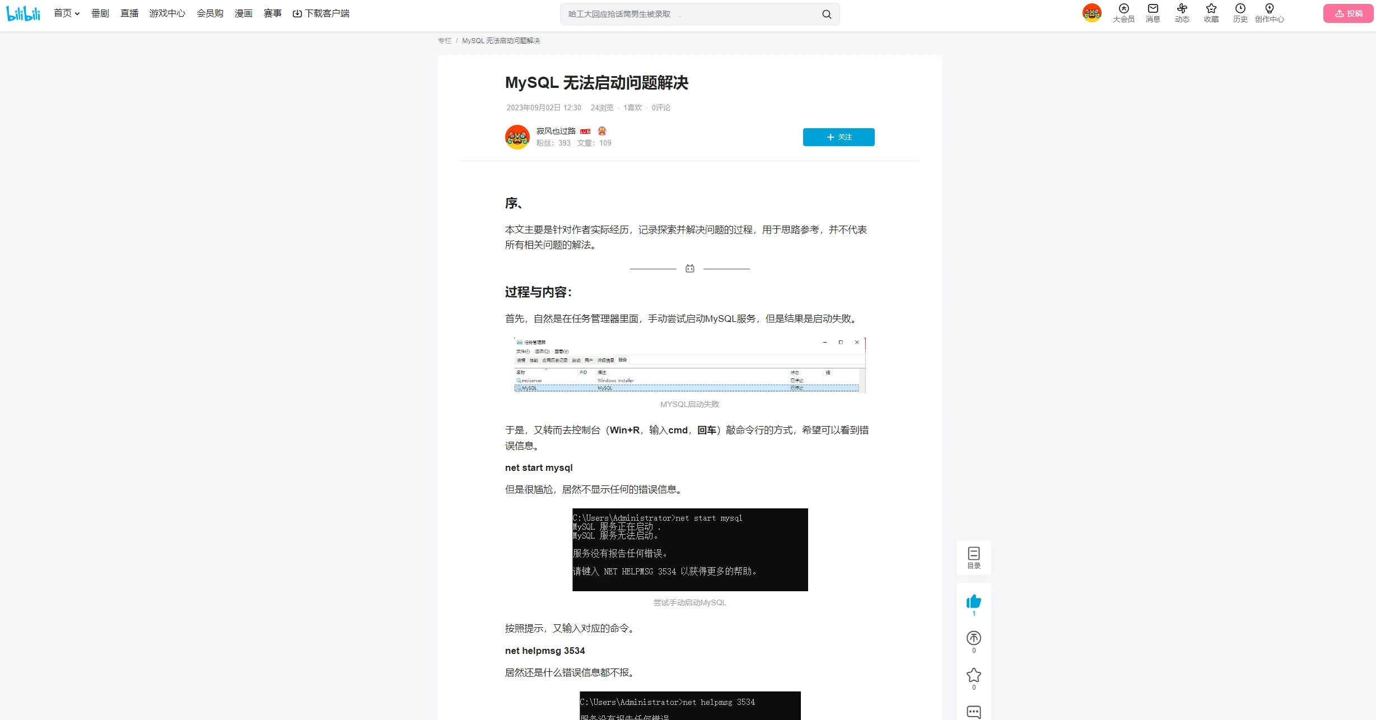
Task: Click the author's medal badge icon
Action: point(602,131)
